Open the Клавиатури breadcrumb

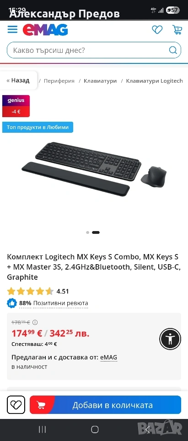click(x=100, y=81)
